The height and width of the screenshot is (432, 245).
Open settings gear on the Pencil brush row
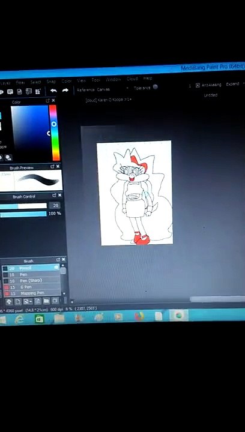click(x=56, y=267)
